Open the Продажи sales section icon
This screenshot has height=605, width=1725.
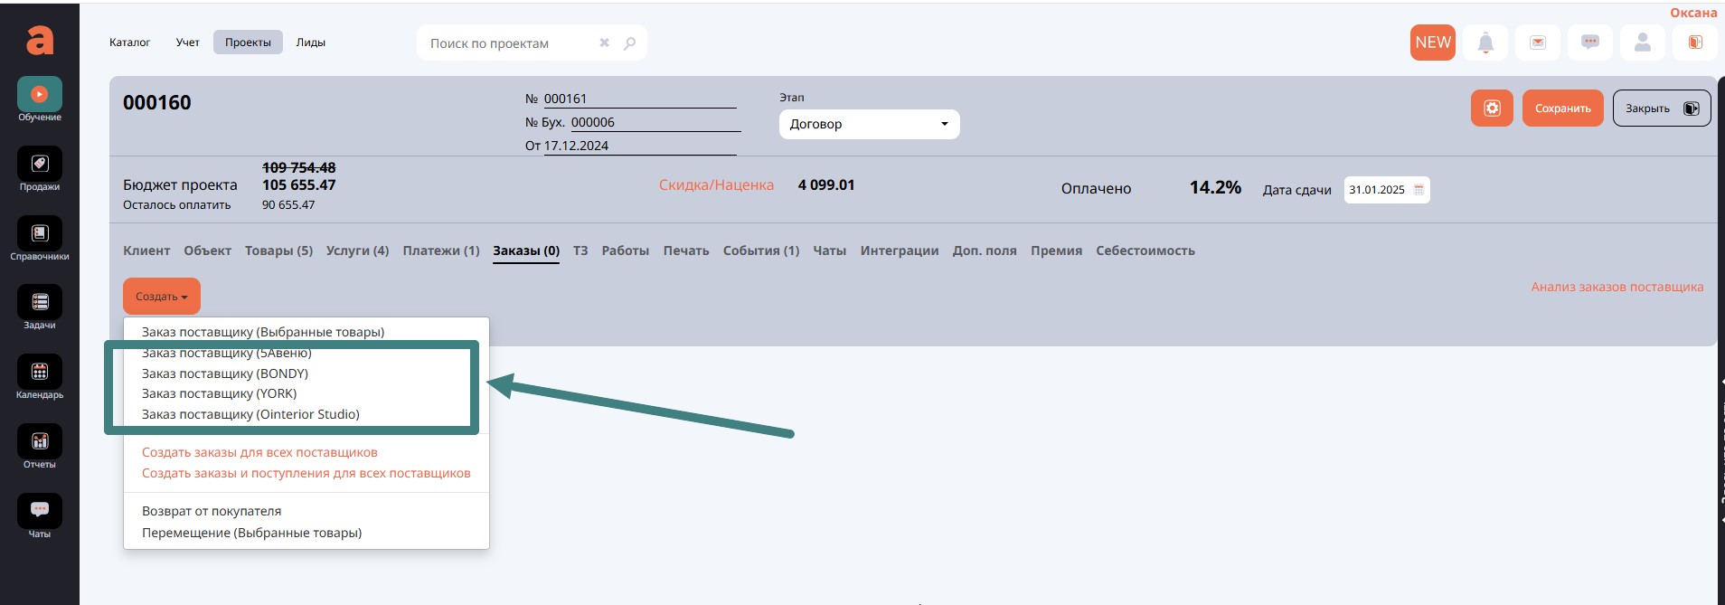point(40,165)
